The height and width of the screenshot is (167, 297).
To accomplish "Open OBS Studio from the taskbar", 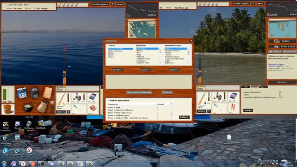I will 42,164.
